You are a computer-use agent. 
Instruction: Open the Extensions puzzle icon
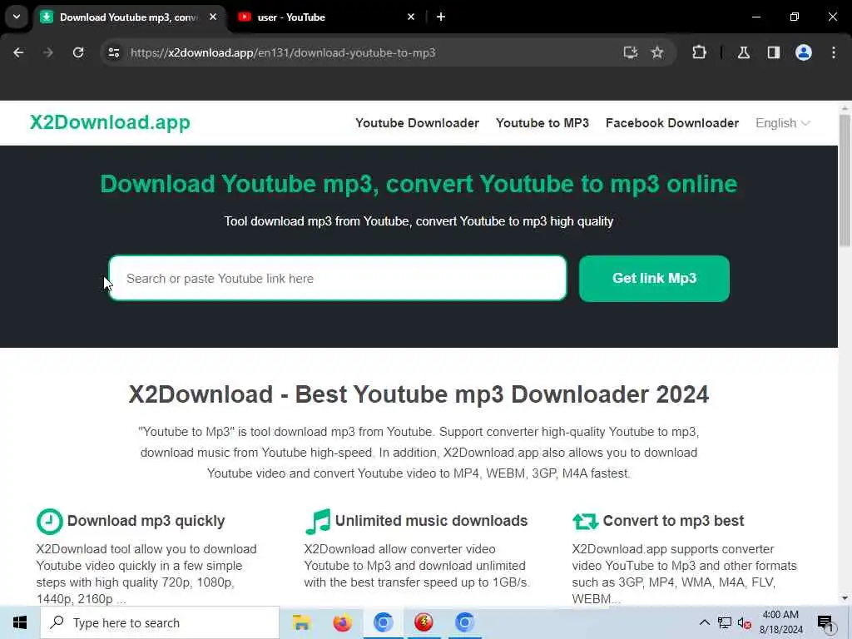tap(699, 52)
